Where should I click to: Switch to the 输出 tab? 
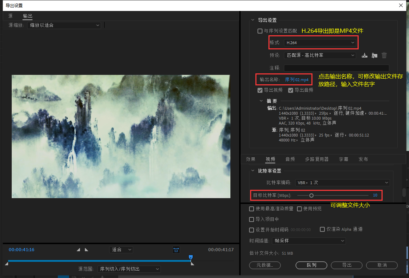pyautogui.click(x=27, y=16)
